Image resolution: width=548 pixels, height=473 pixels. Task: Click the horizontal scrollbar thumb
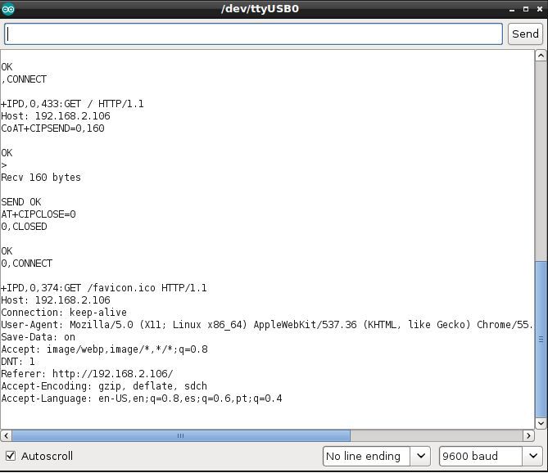(x=181, y=435)
